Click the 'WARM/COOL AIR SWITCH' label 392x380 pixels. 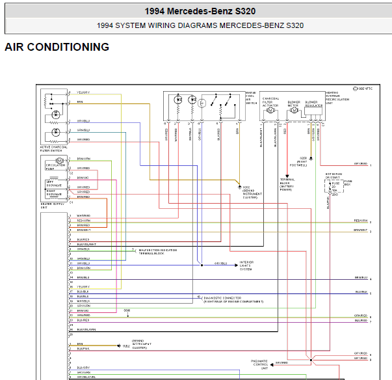pos(251,98)
